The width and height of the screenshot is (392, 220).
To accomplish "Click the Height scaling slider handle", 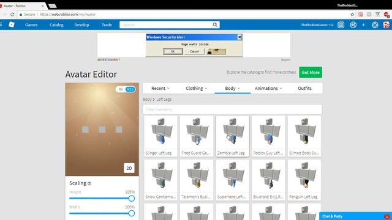I will (x=132, y=198).
